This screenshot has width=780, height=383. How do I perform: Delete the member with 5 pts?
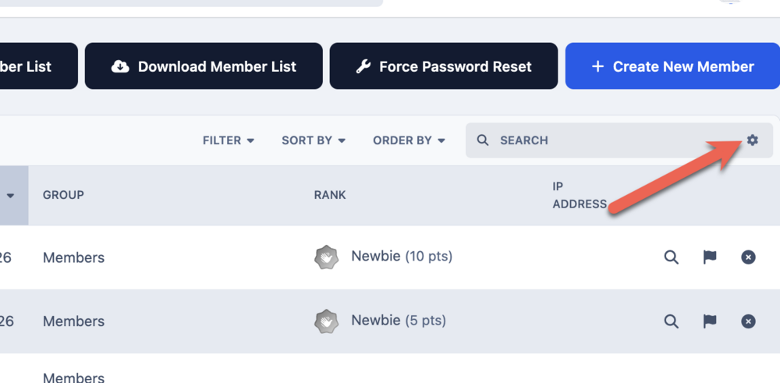748,321
